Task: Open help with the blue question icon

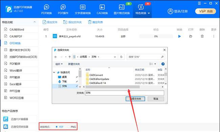Action: click(x=163, y=64)
